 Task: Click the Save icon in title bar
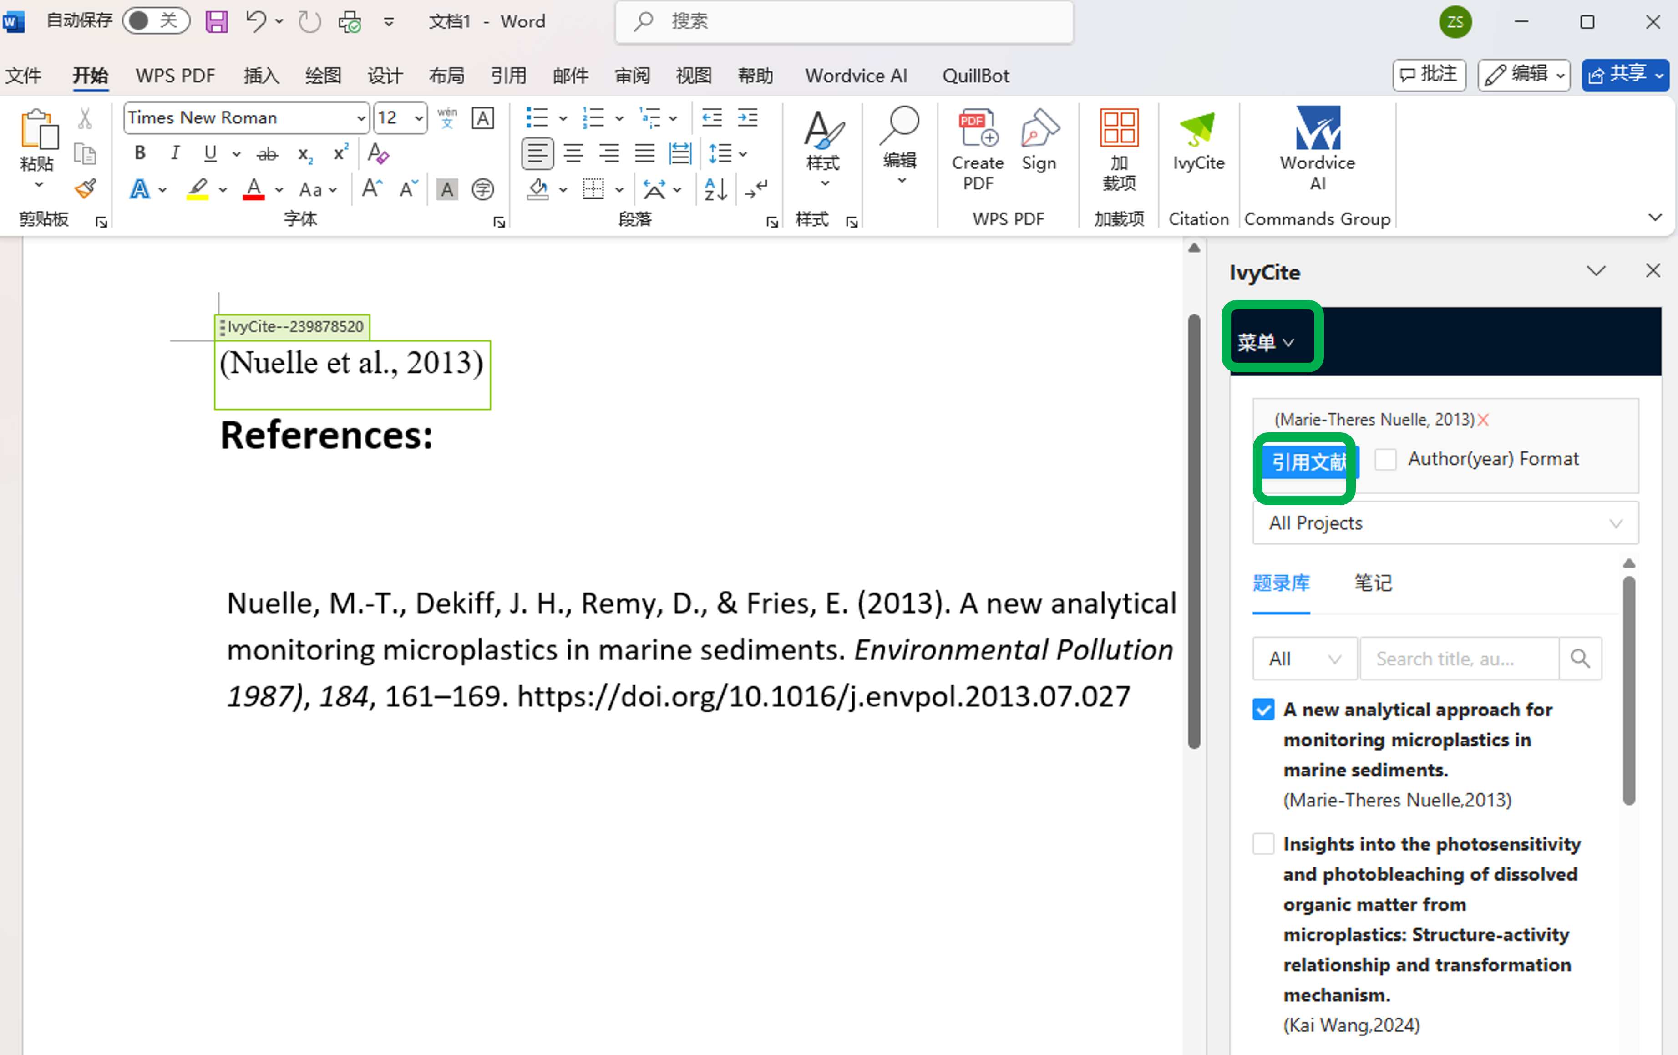[x=216, y=21]
